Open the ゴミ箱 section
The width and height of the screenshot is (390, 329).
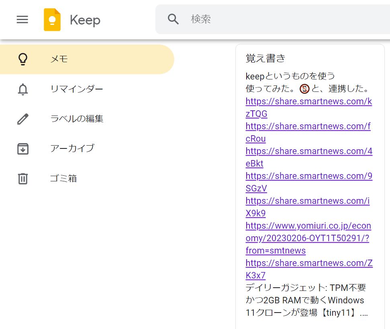tap(63, 179)
